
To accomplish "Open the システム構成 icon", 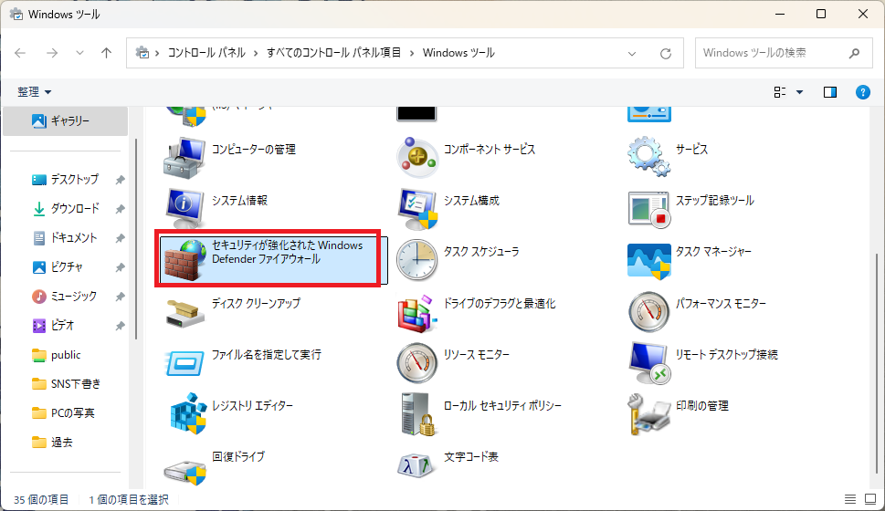I will pyautogui.click(x=417, y=209).
